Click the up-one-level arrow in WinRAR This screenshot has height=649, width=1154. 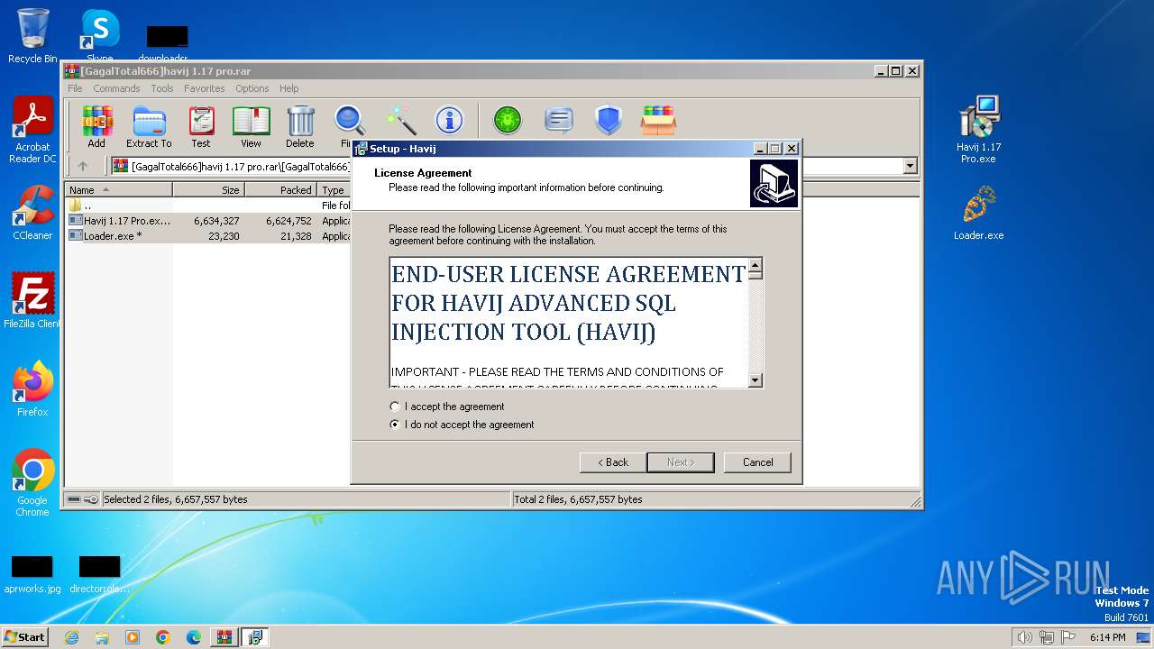(83, 166)
